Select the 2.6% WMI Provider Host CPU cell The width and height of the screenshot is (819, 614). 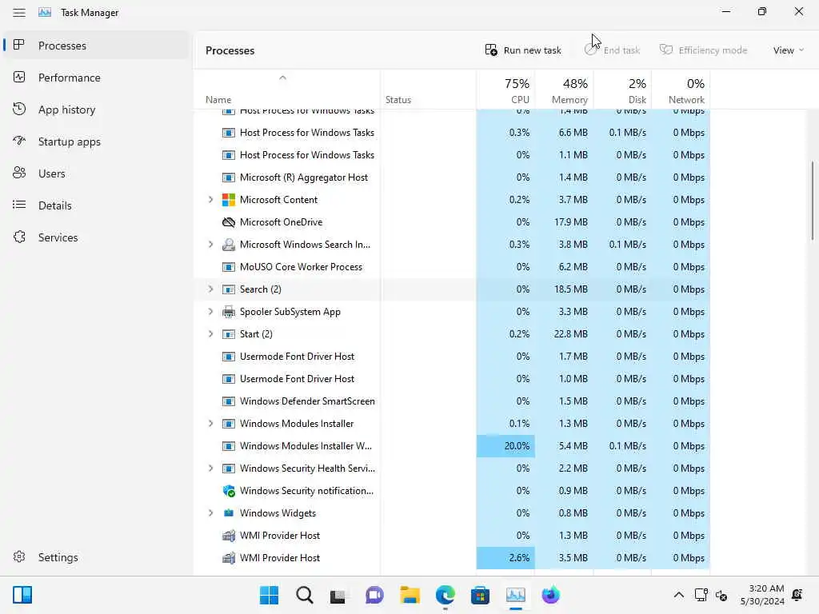[505, 557]
